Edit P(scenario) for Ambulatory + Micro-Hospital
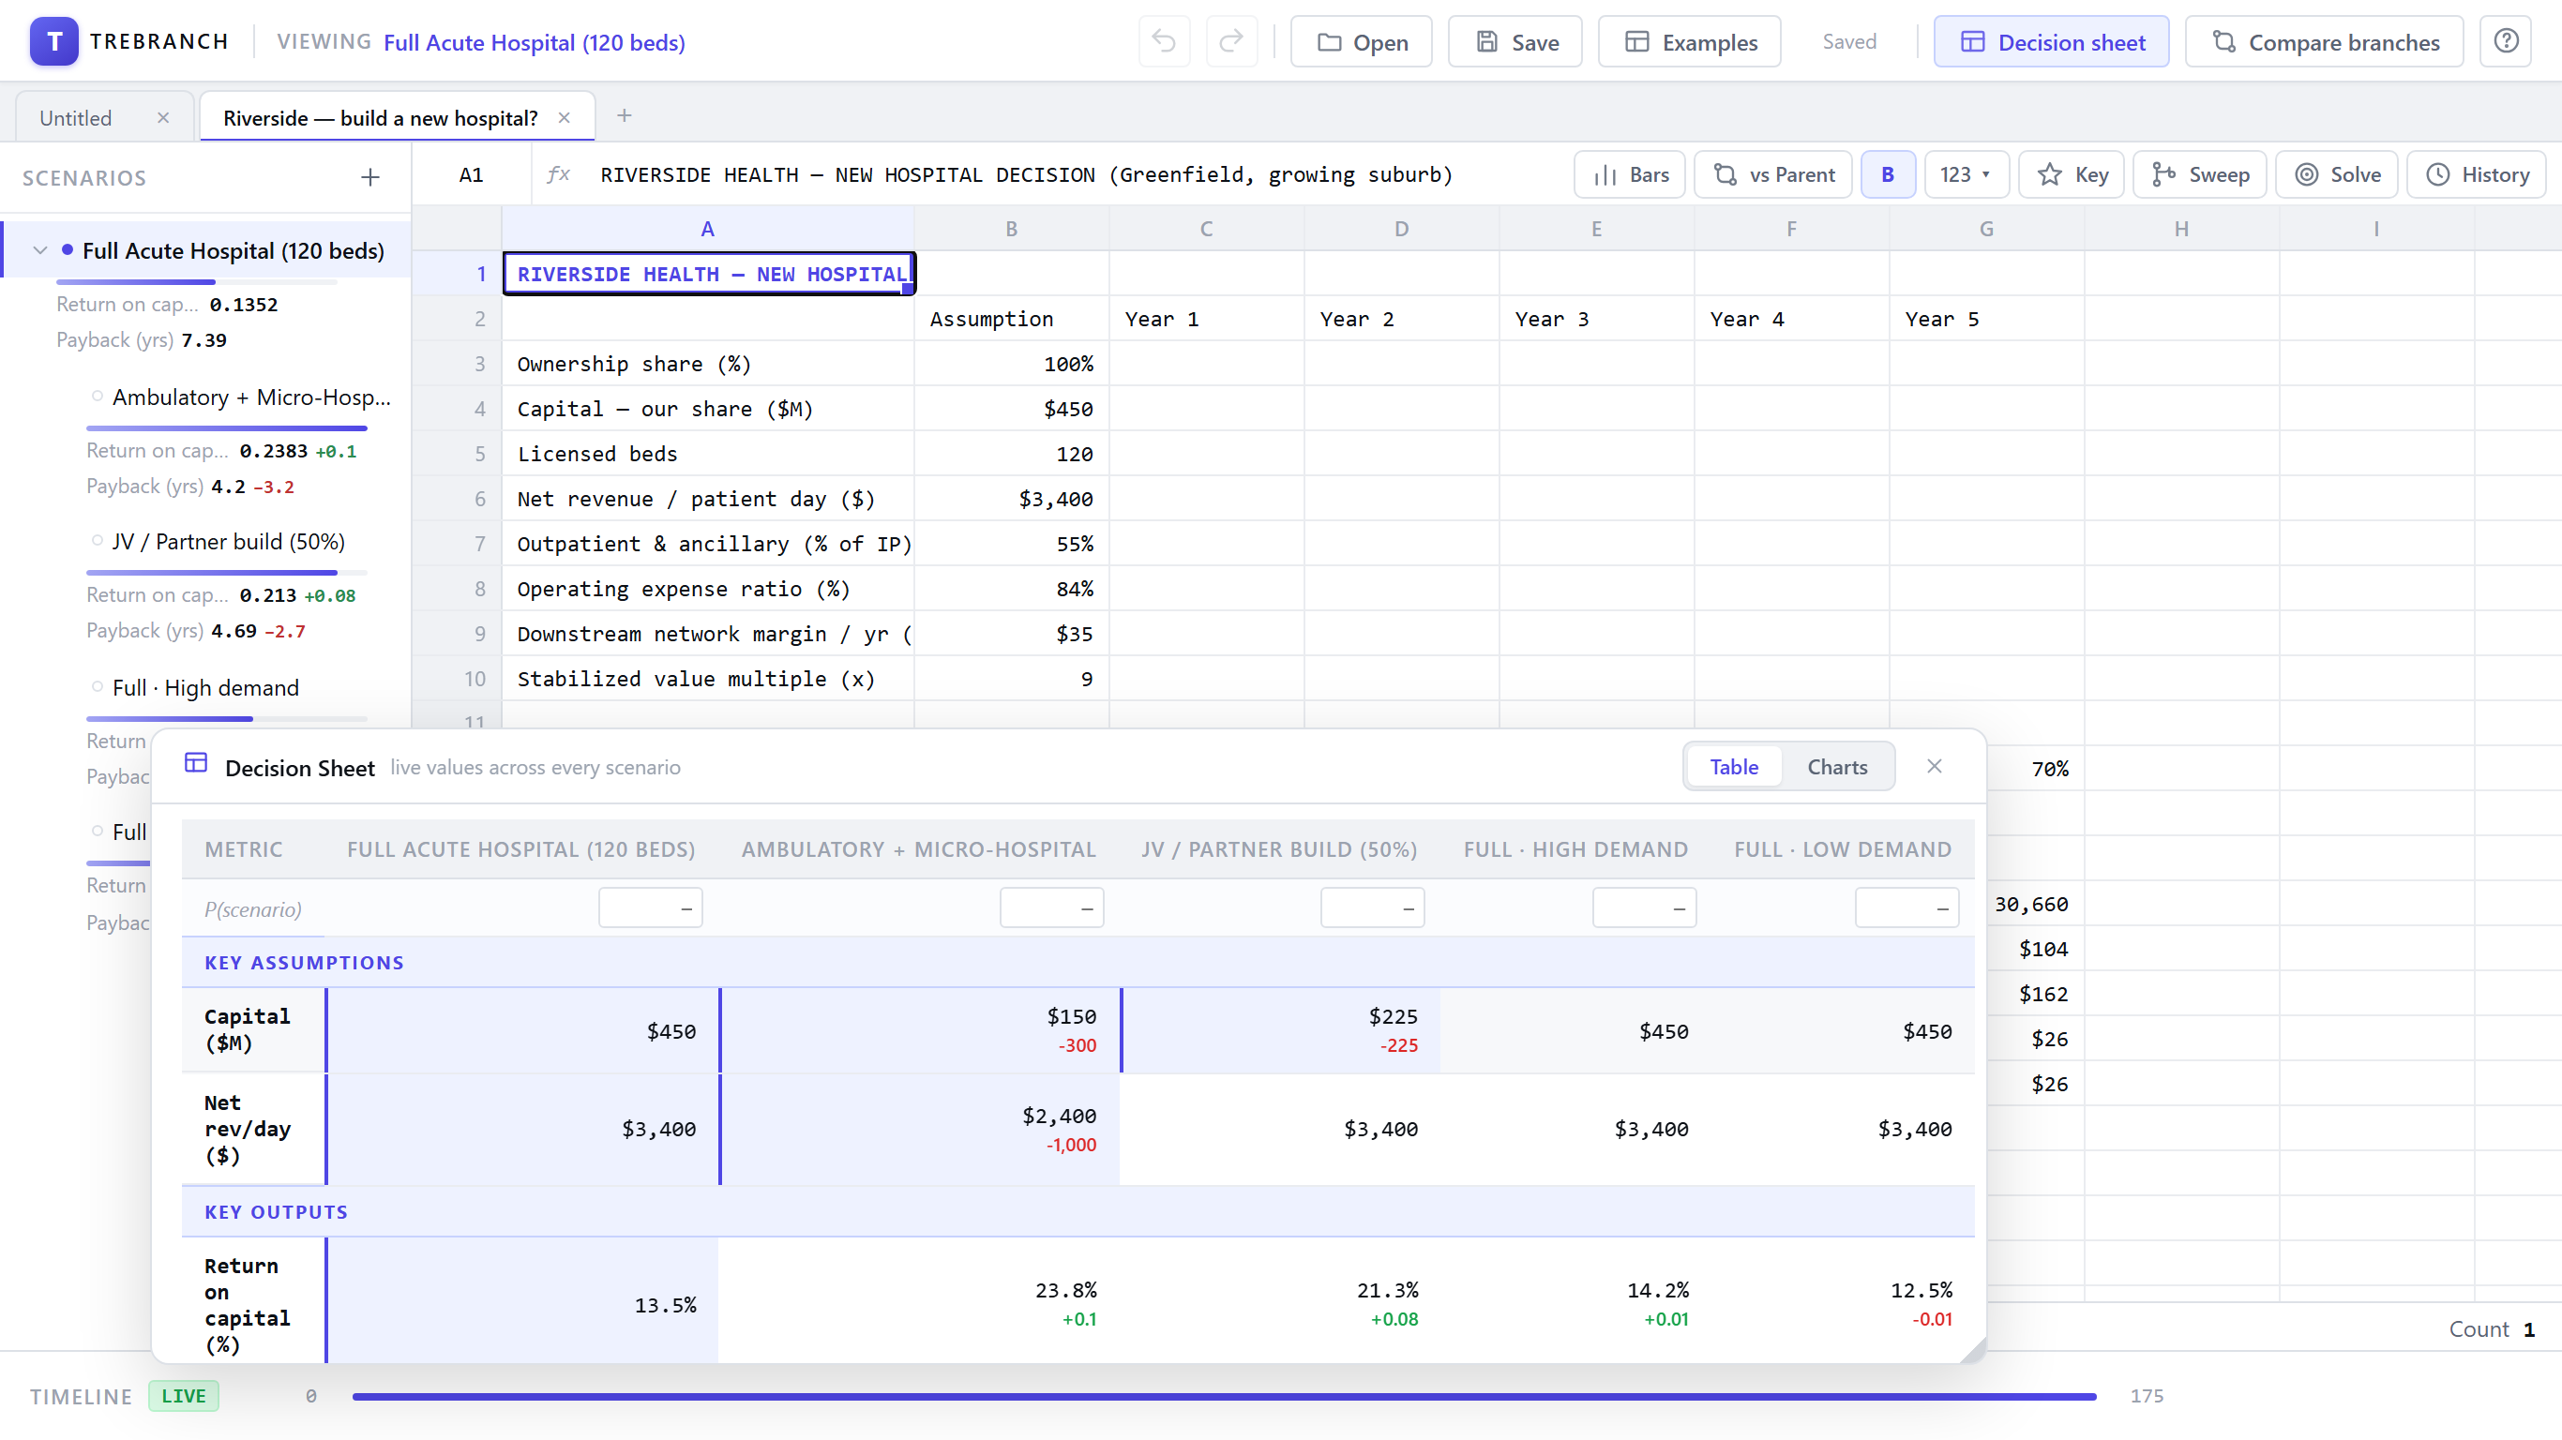2562x1440 pixels. (x=1051, y=907)
